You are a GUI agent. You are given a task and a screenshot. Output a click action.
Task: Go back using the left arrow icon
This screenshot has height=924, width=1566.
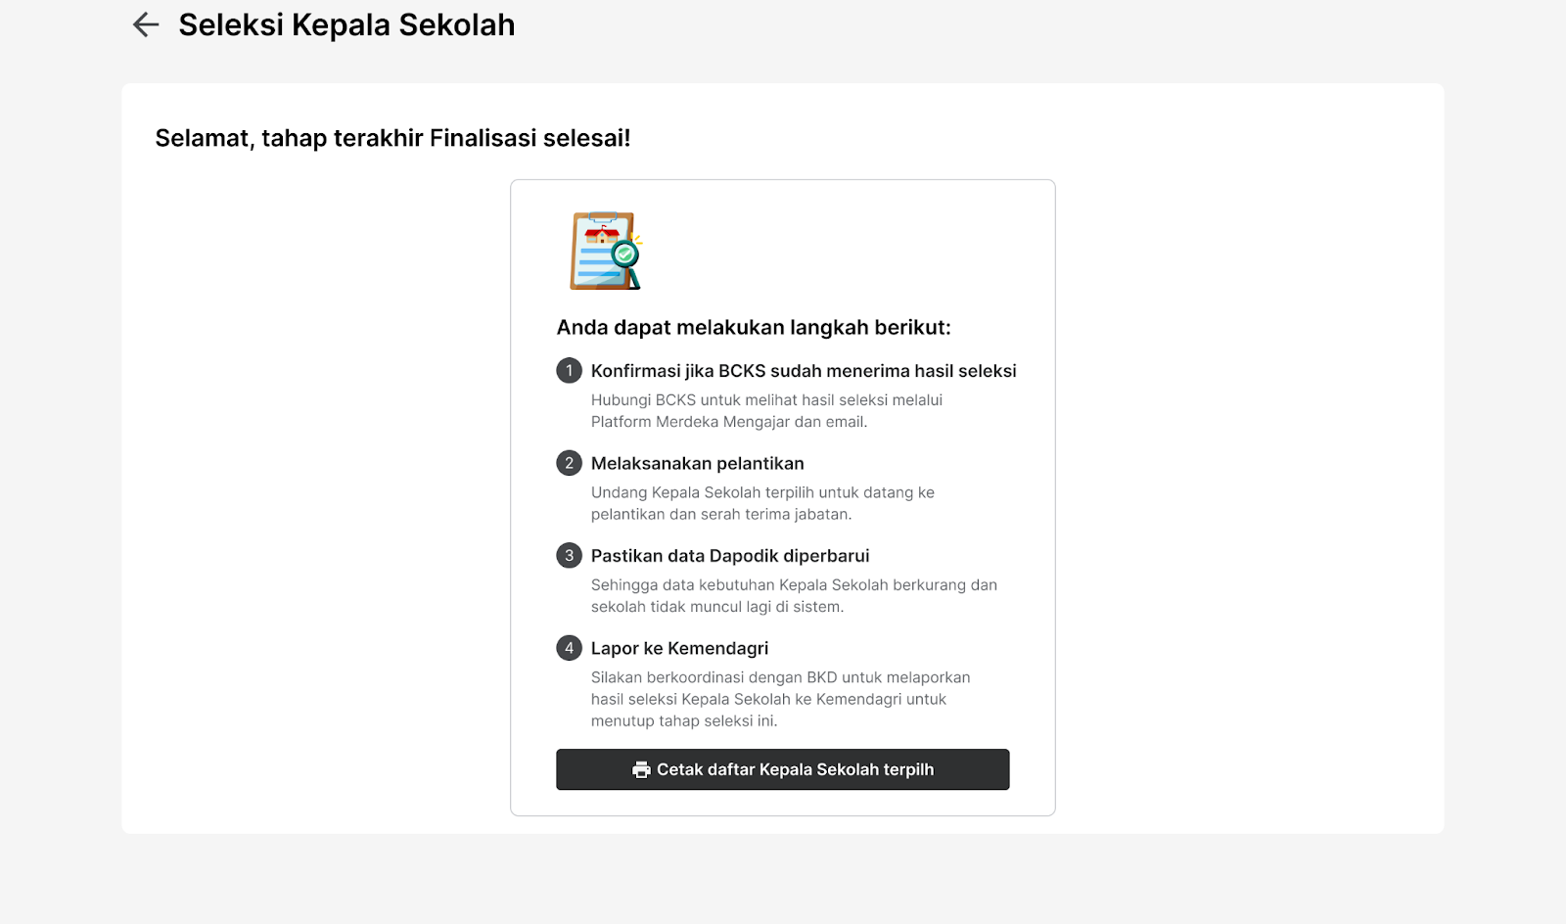[146, 24]
